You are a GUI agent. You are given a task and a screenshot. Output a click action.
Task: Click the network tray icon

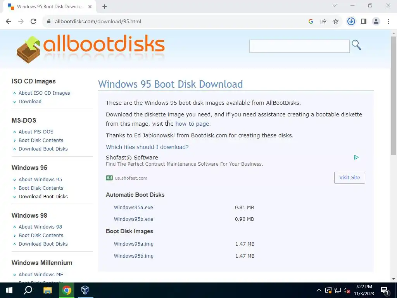point(338,290)
